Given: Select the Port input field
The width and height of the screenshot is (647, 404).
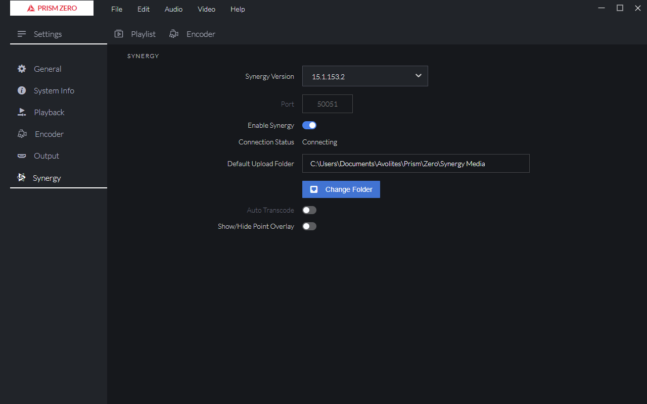Looking at the screenshot, I should pyautogui.click(x=327, y=104).
